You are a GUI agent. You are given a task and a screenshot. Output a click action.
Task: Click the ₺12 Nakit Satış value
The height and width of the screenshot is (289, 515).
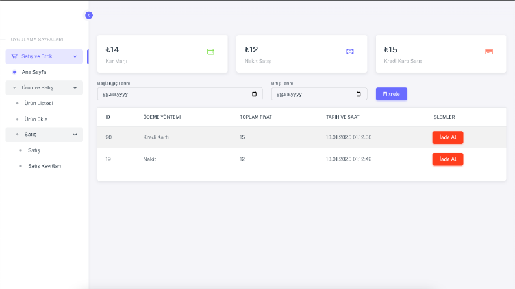coord(251,50)
